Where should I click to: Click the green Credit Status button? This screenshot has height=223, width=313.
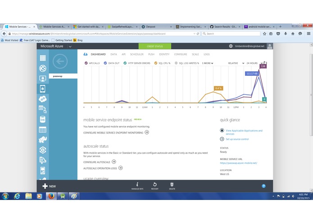point(155,46)
